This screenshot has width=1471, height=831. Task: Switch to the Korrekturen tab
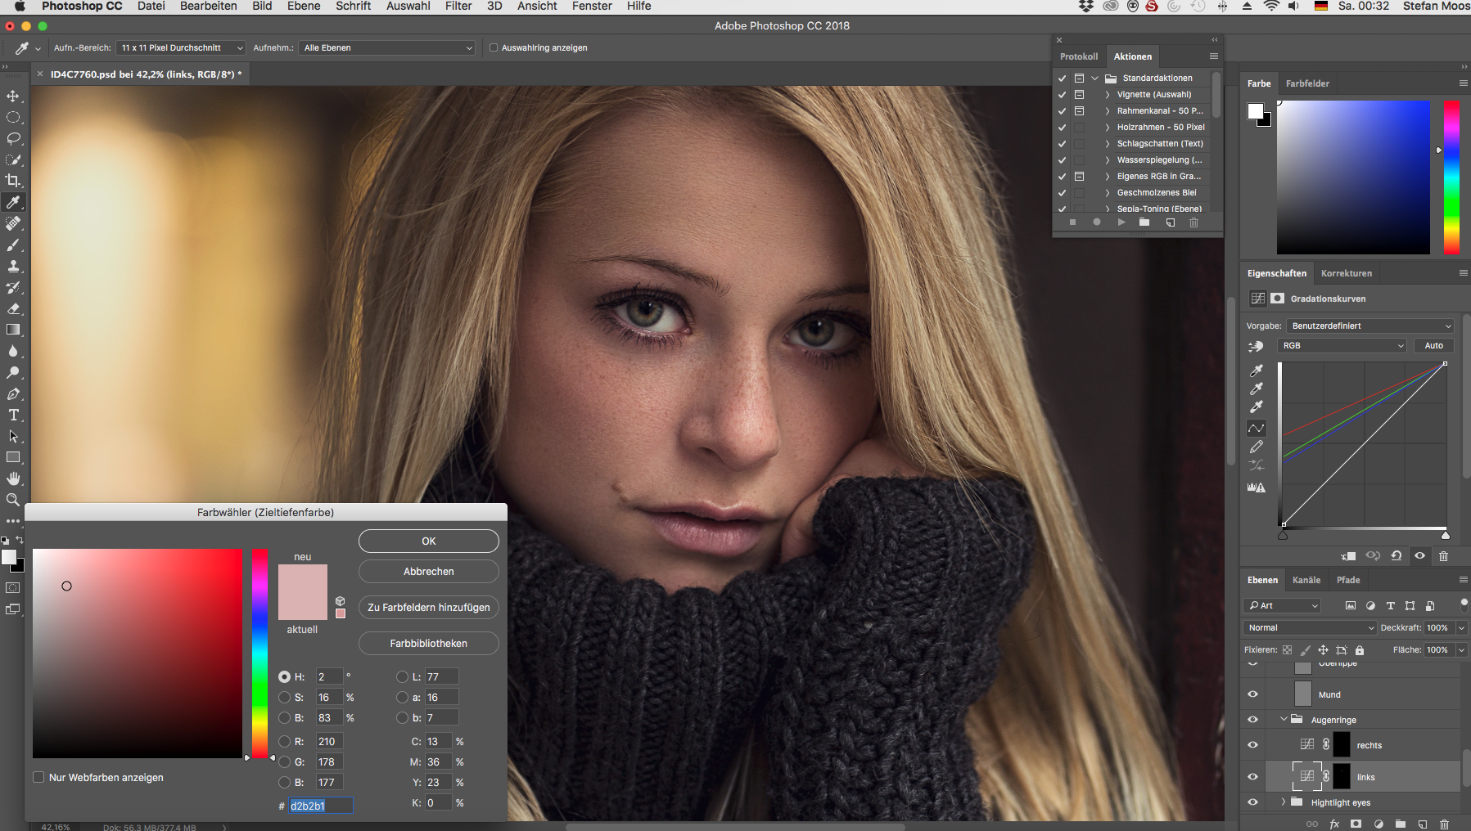[x=1347, y=273]
